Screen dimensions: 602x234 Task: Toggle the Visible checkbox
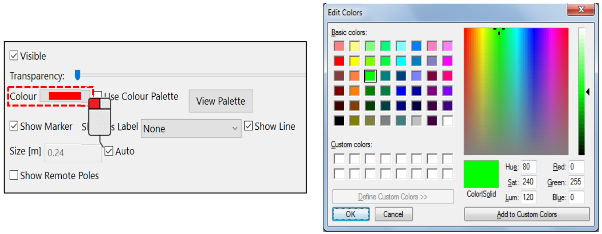click(x=14, y=56)
